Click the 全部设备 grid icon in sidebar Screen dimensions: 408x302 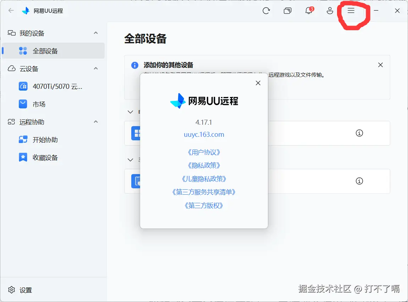tap(23, 51)
